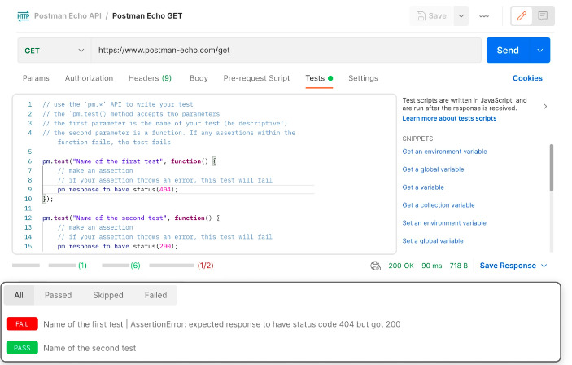The image size is (572, 365).
Task: Expand the Save Response dropdown chevron
Action: (x=544, y=266)
